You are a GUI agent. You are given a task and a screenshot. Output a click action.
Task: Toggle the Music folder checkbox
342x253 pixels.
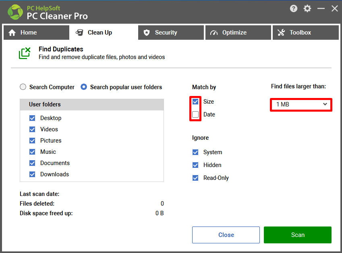(32, 152)
